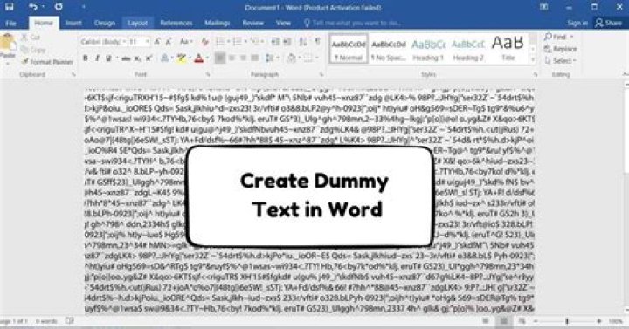629x329 pixels.
Task: Click the Multilevel List icon
Action: pos(255,42)
